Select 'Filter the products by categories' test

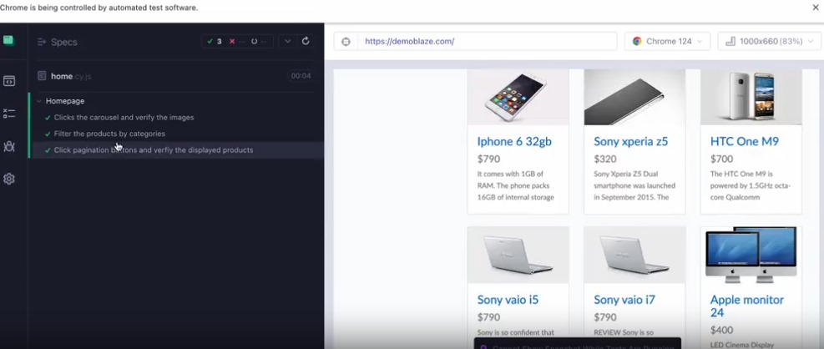coord(109,134)
